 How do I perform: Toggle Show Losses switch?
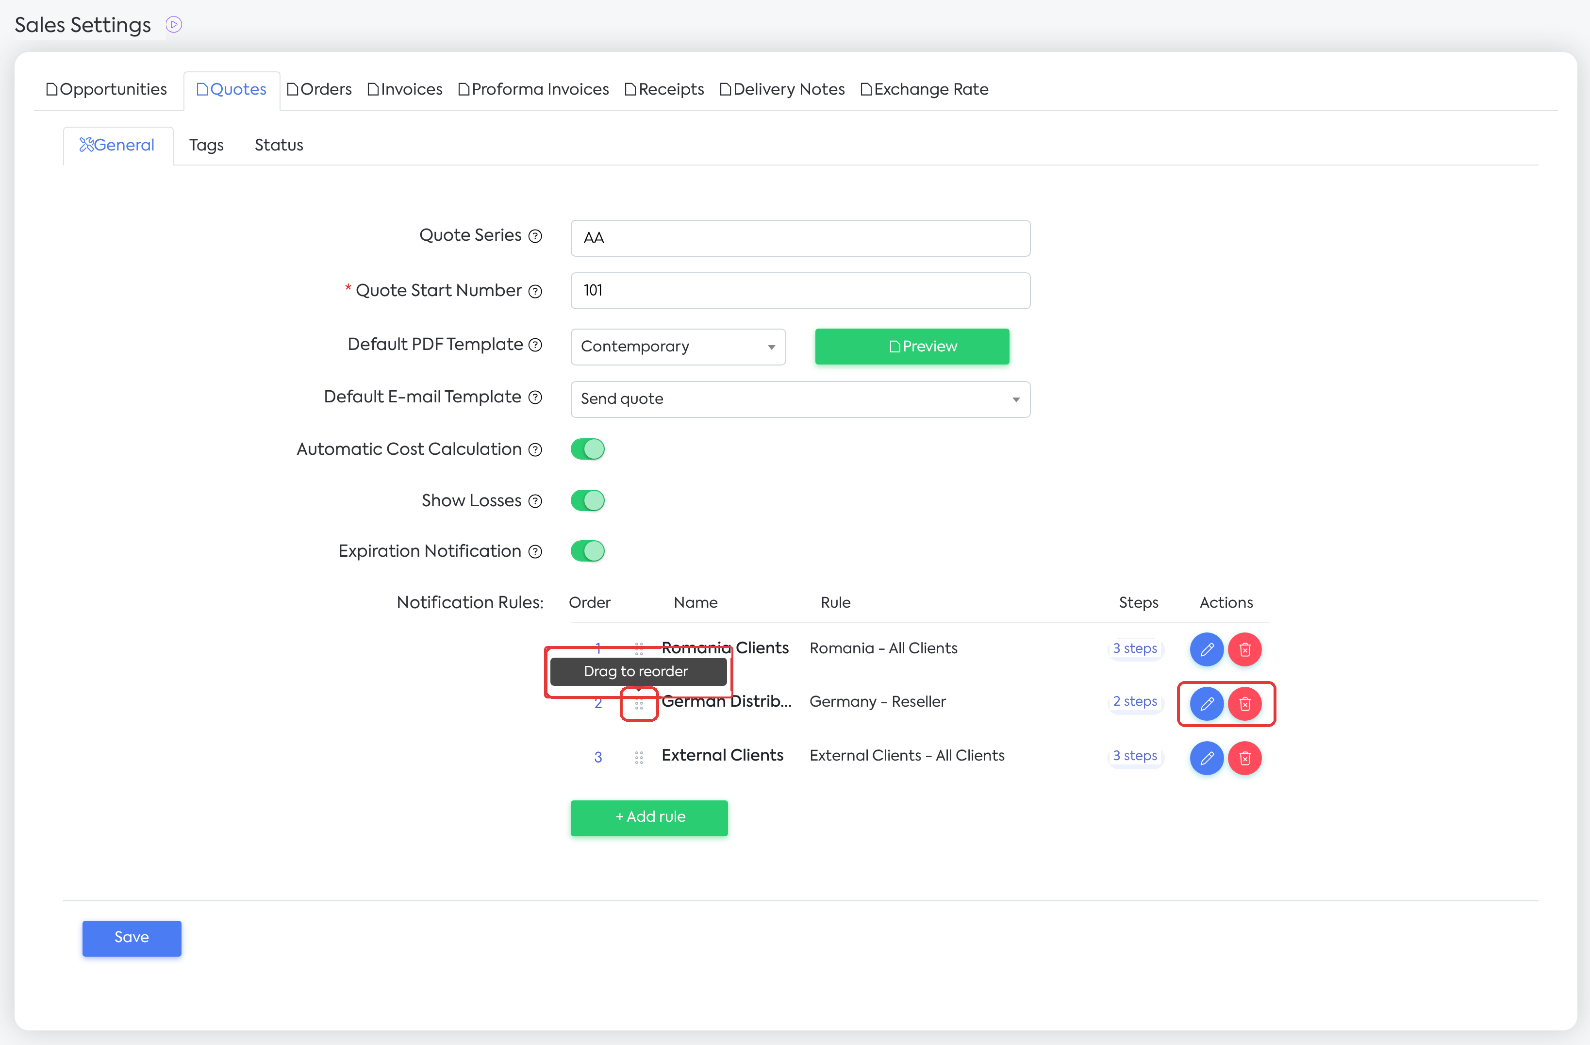587,500
